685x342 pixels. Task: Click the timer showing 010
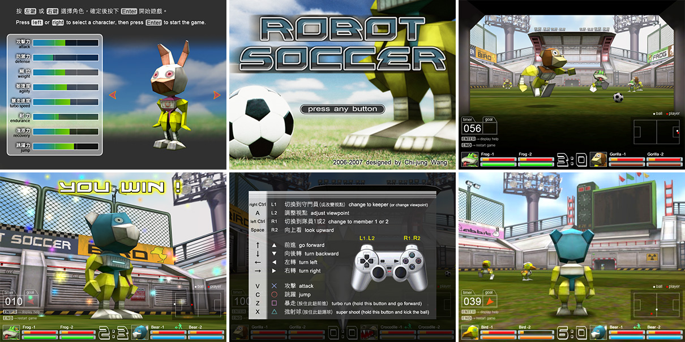tap(14, 301)
